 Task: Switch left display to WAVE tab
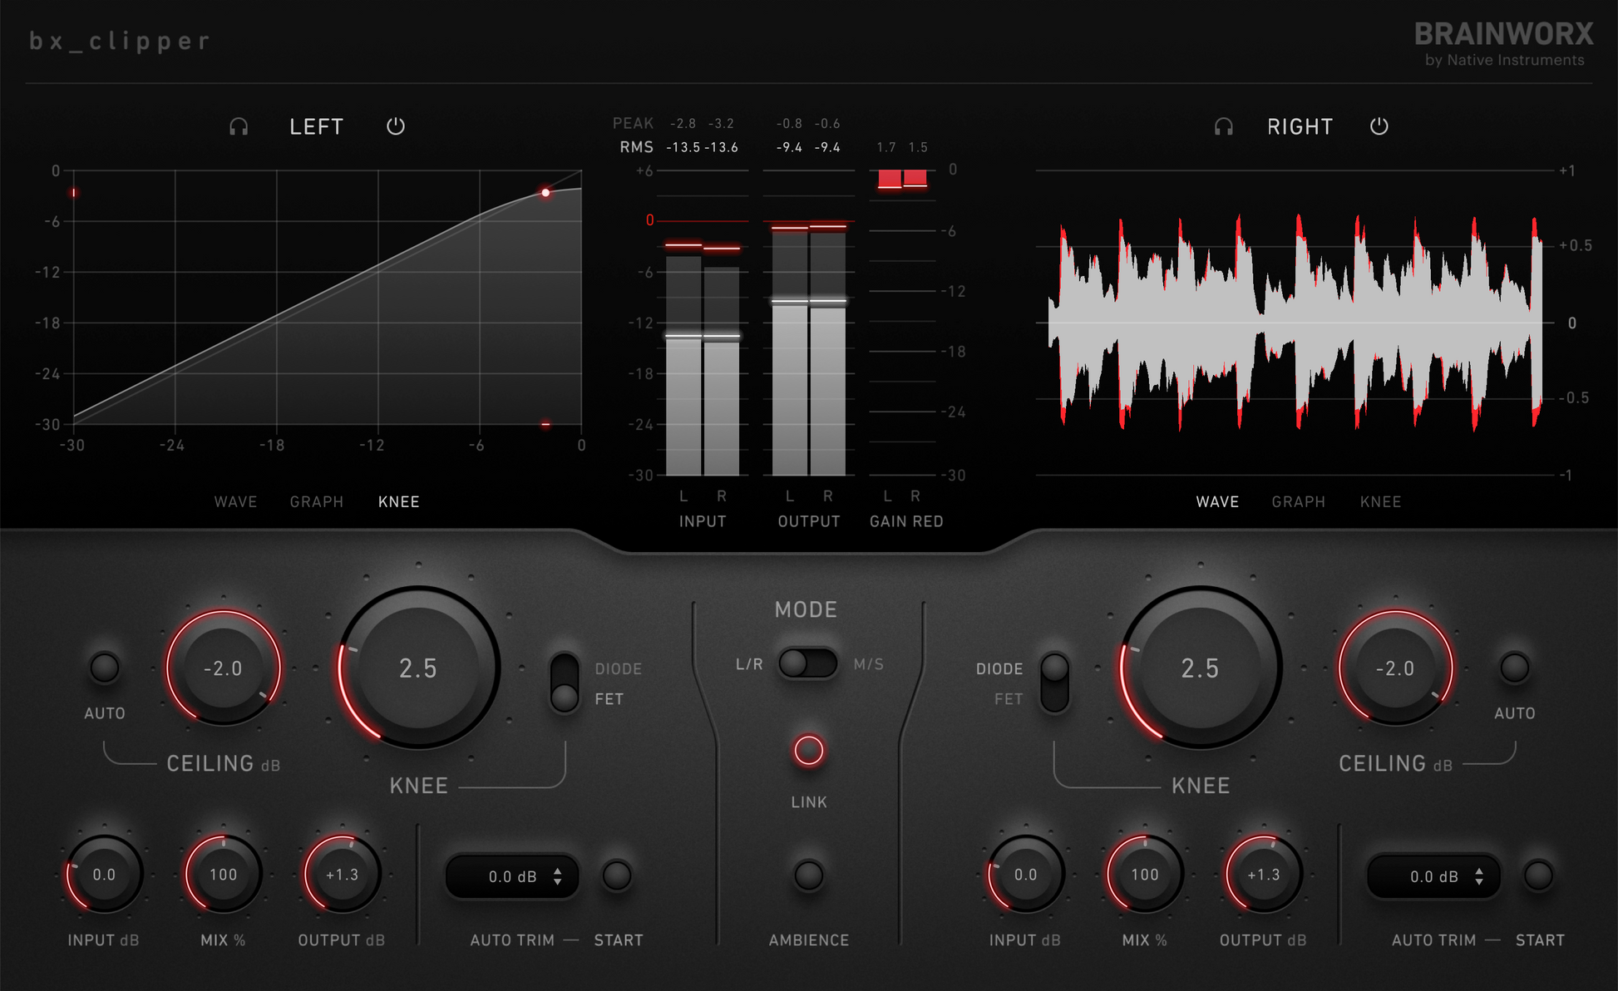[x=235, y=501]
